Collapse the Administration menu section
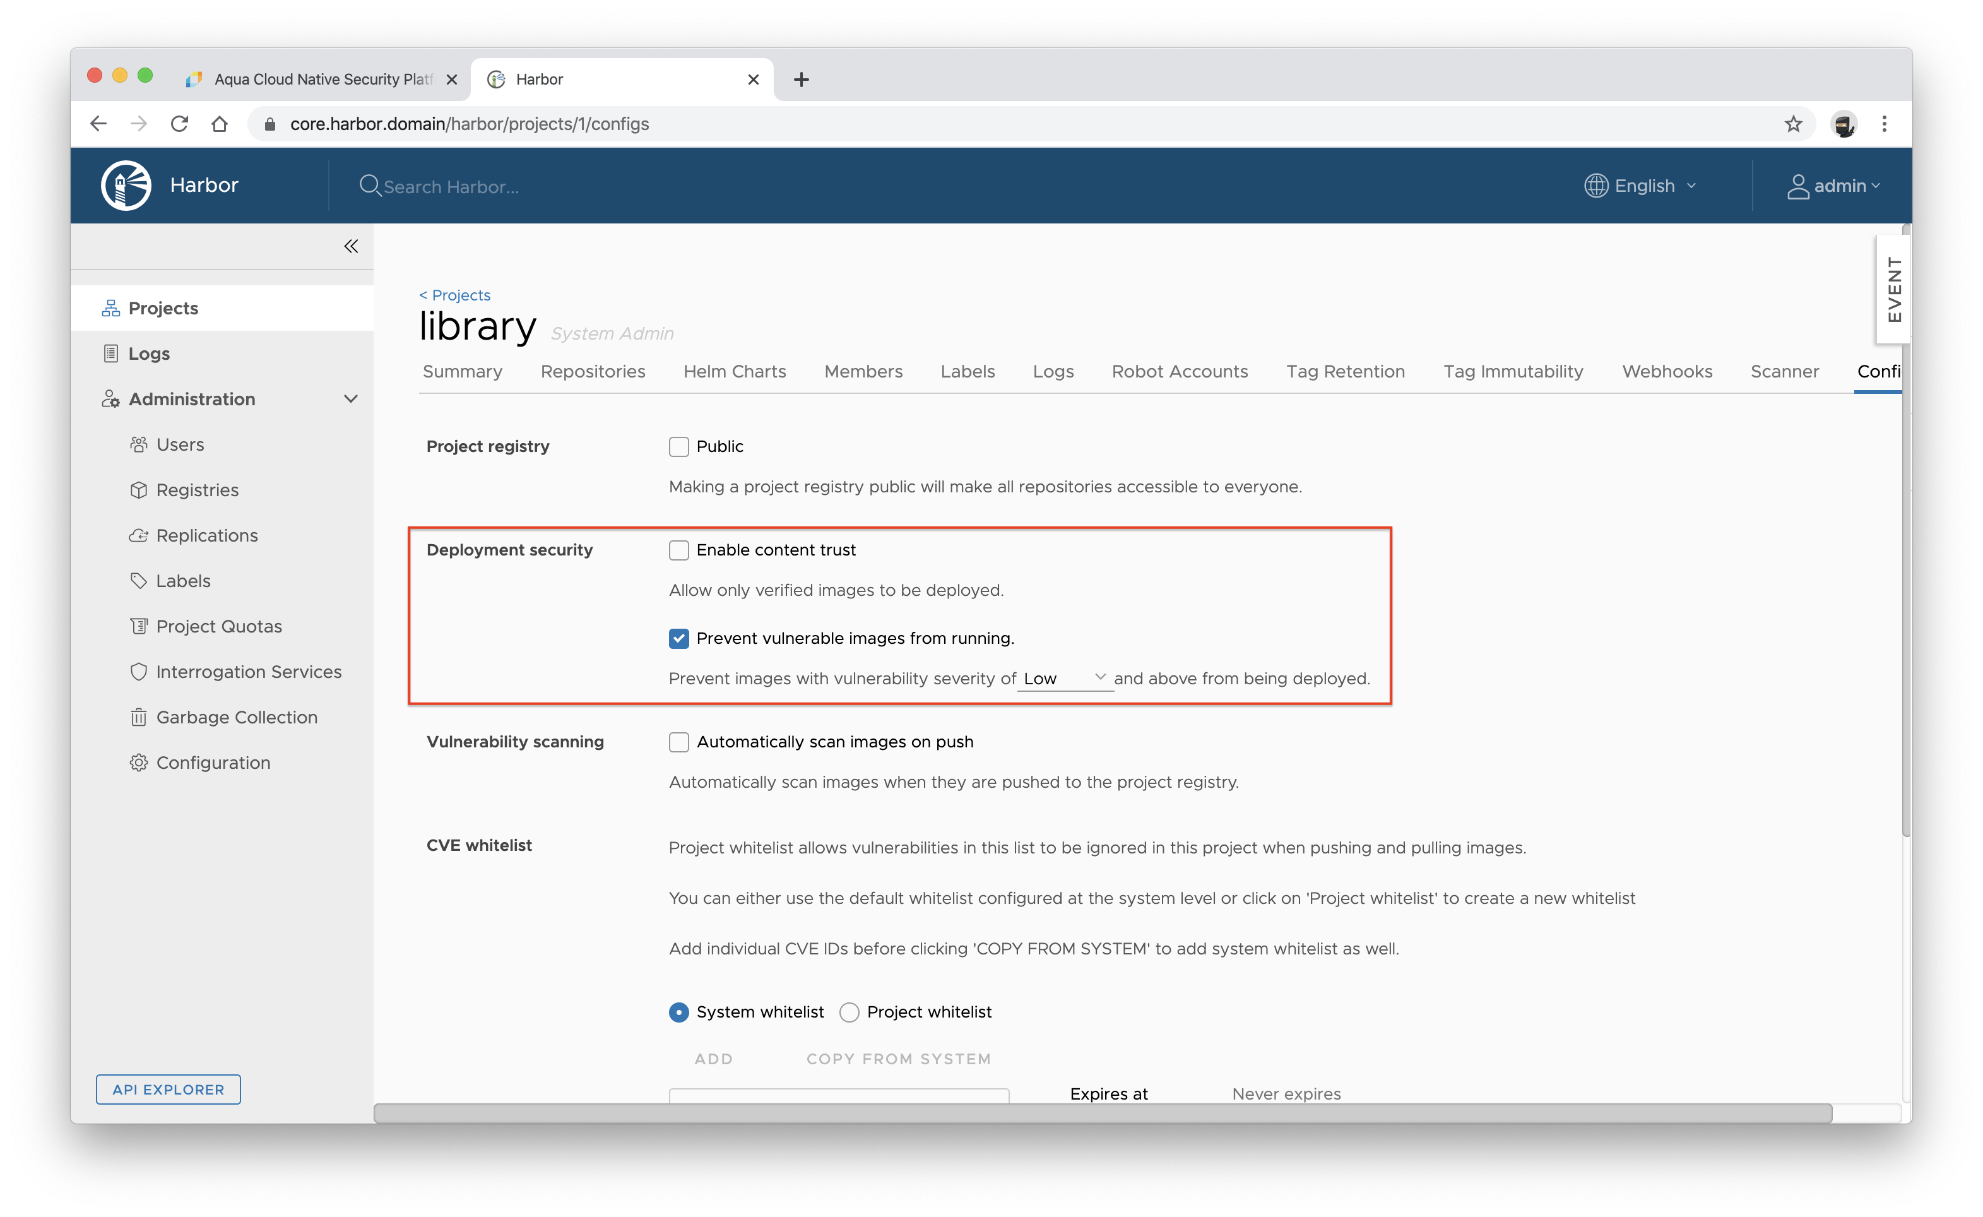Screen dimensions: 1983x1217 350,399
